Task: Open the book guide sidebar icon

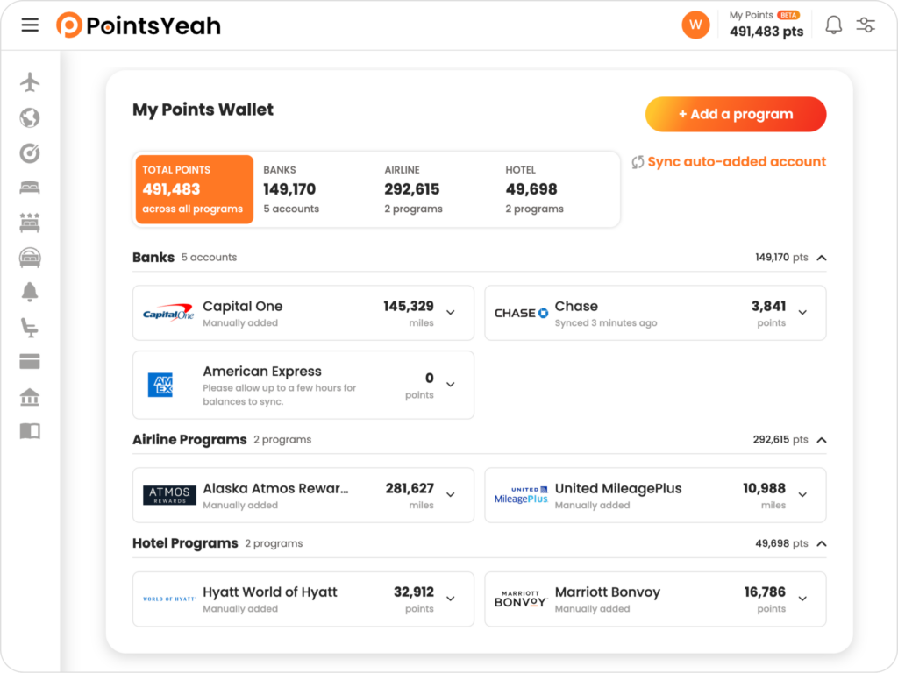Action: click(30, 431)
